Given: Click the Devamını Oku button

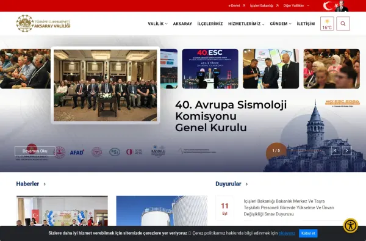Looking at the screenshot, I should coord(35,151).
